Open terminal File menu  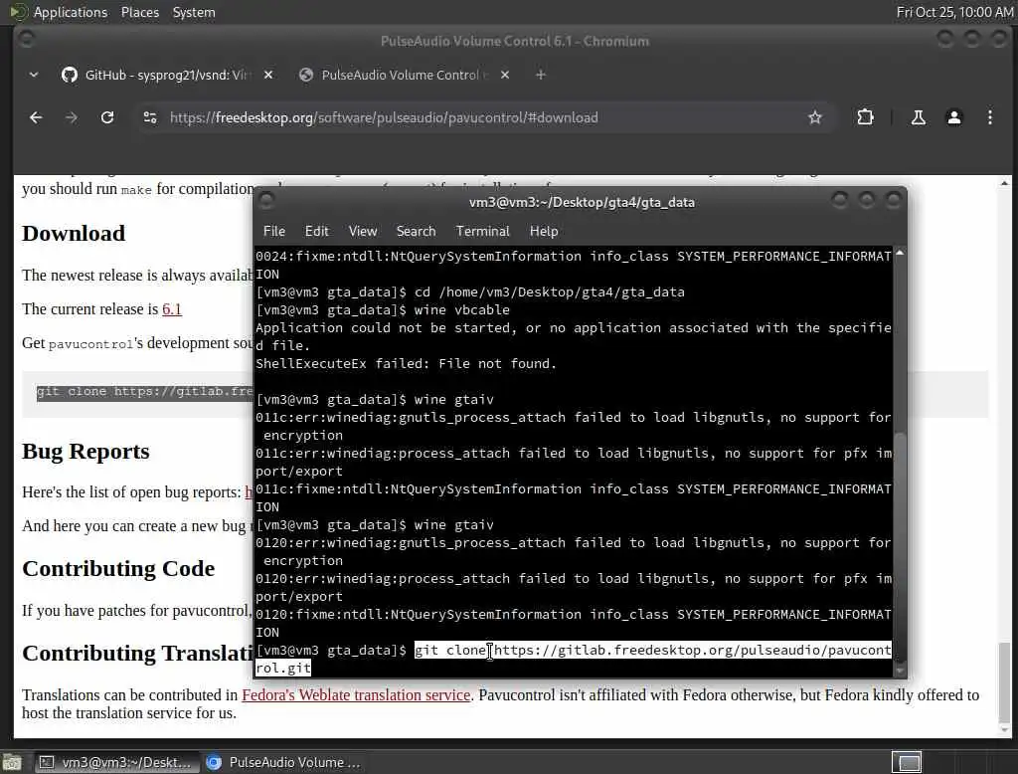tap(274, 232)
